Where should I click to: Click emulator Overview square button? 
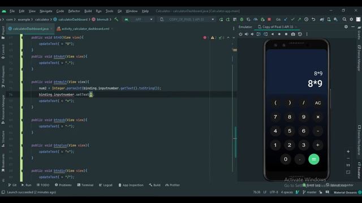pyautogui.click(x=286, y=34)
